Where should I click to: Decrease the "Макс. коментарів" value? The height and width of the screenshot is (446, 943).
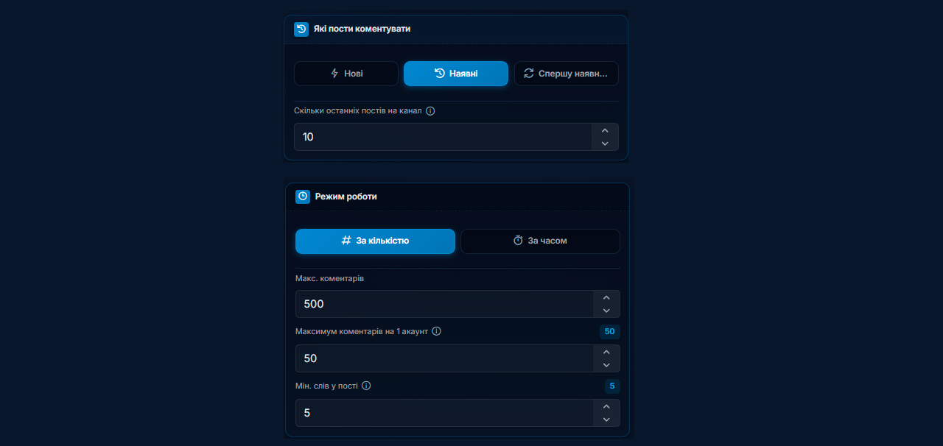(606, 311)
